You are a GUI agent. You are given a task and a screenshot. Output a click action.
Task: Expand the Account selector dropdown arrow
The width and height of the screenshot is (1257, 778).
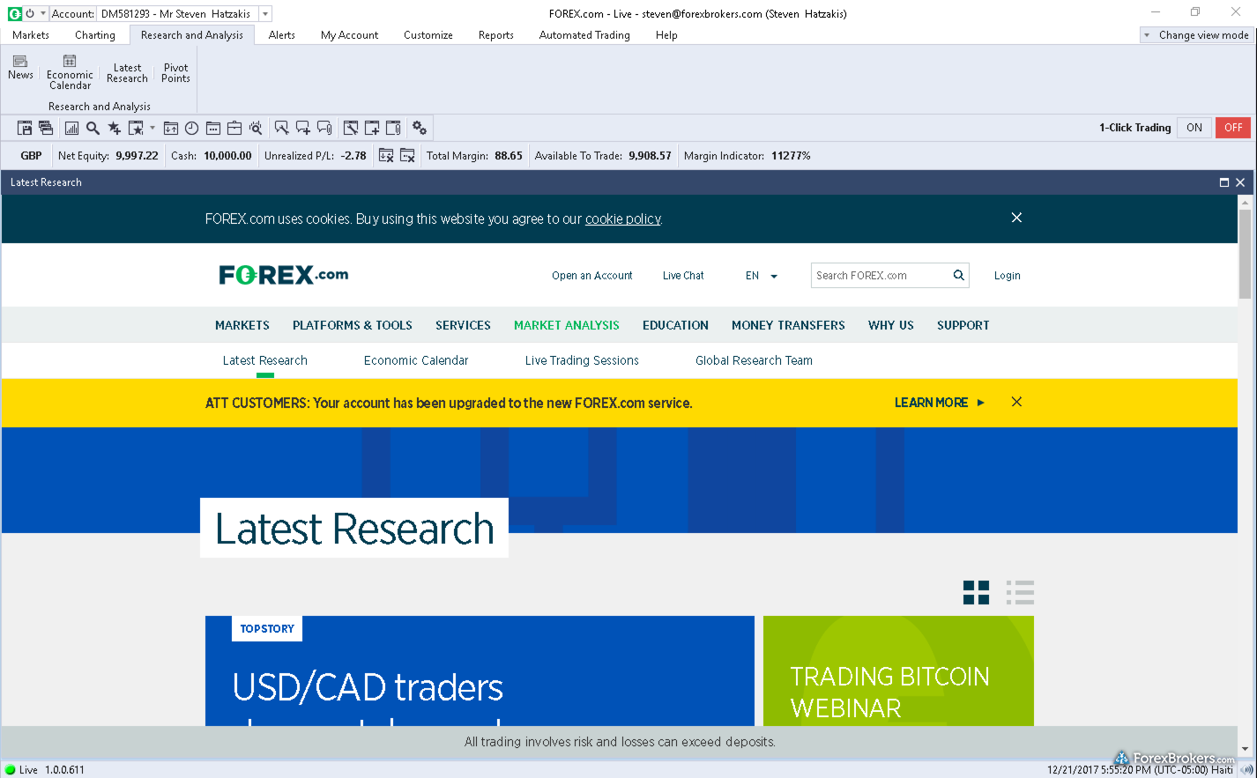[264, 14]
